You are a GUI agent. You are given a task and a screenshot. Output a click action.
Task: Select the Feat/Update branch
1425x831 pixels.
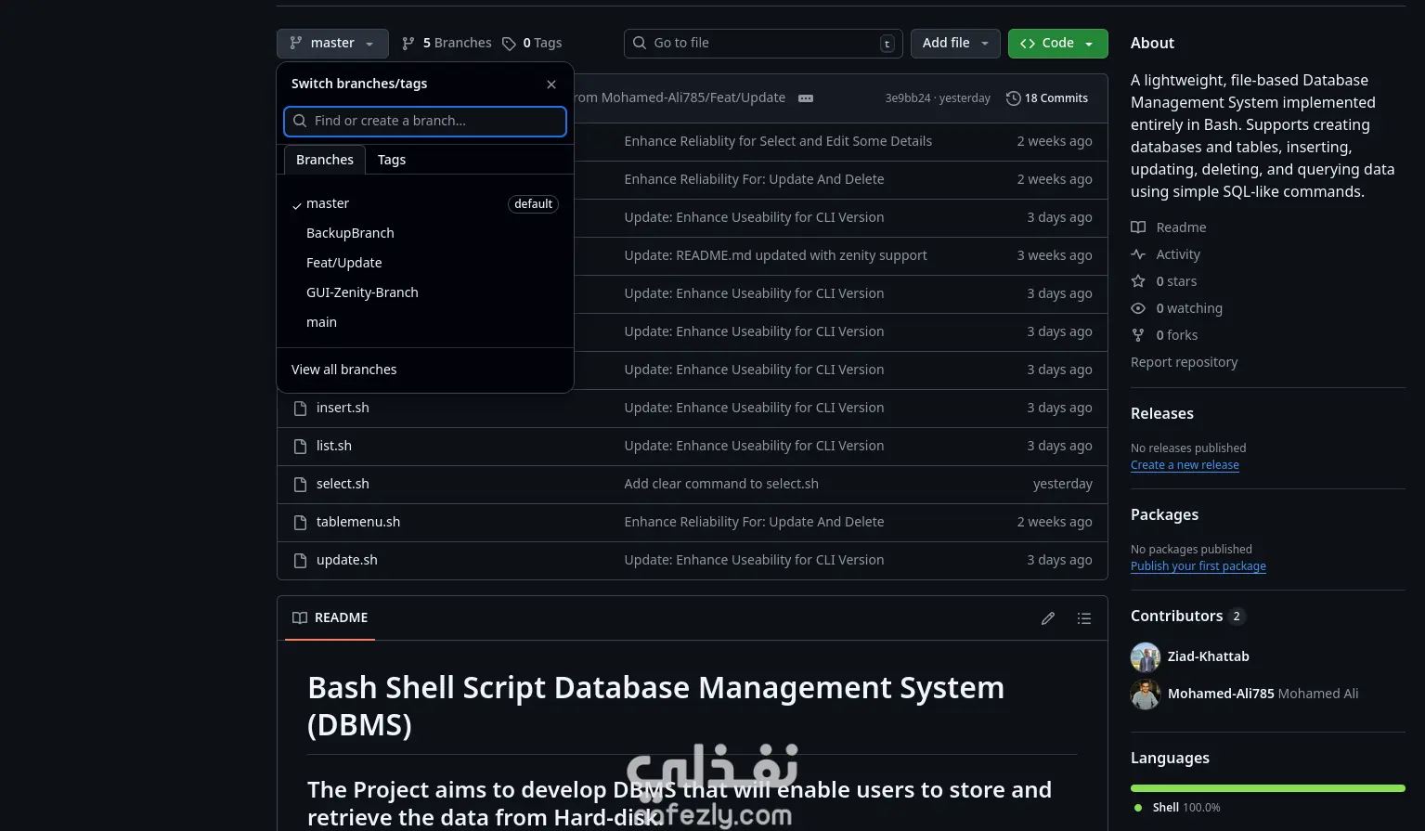(x=425, y=263)
